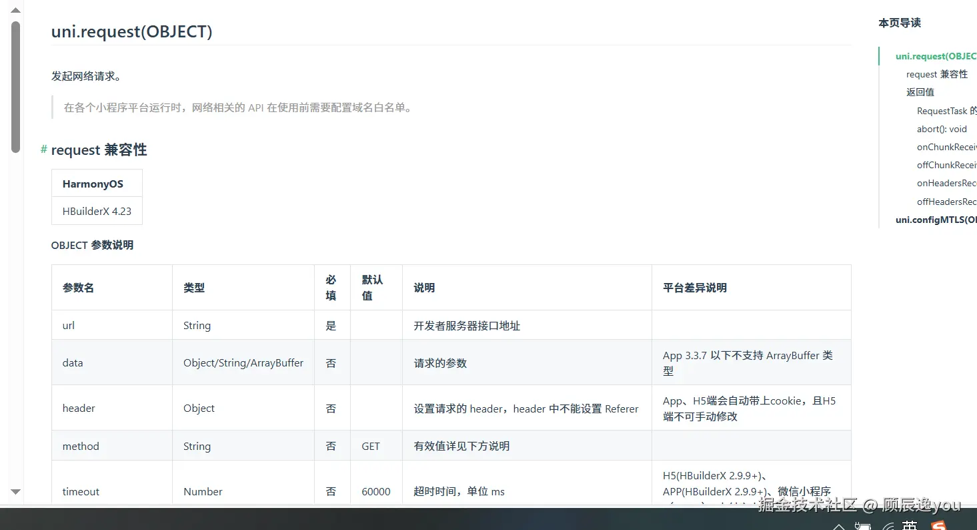
Task: Expand hidden system tray icons chevron
Action: 840,527
